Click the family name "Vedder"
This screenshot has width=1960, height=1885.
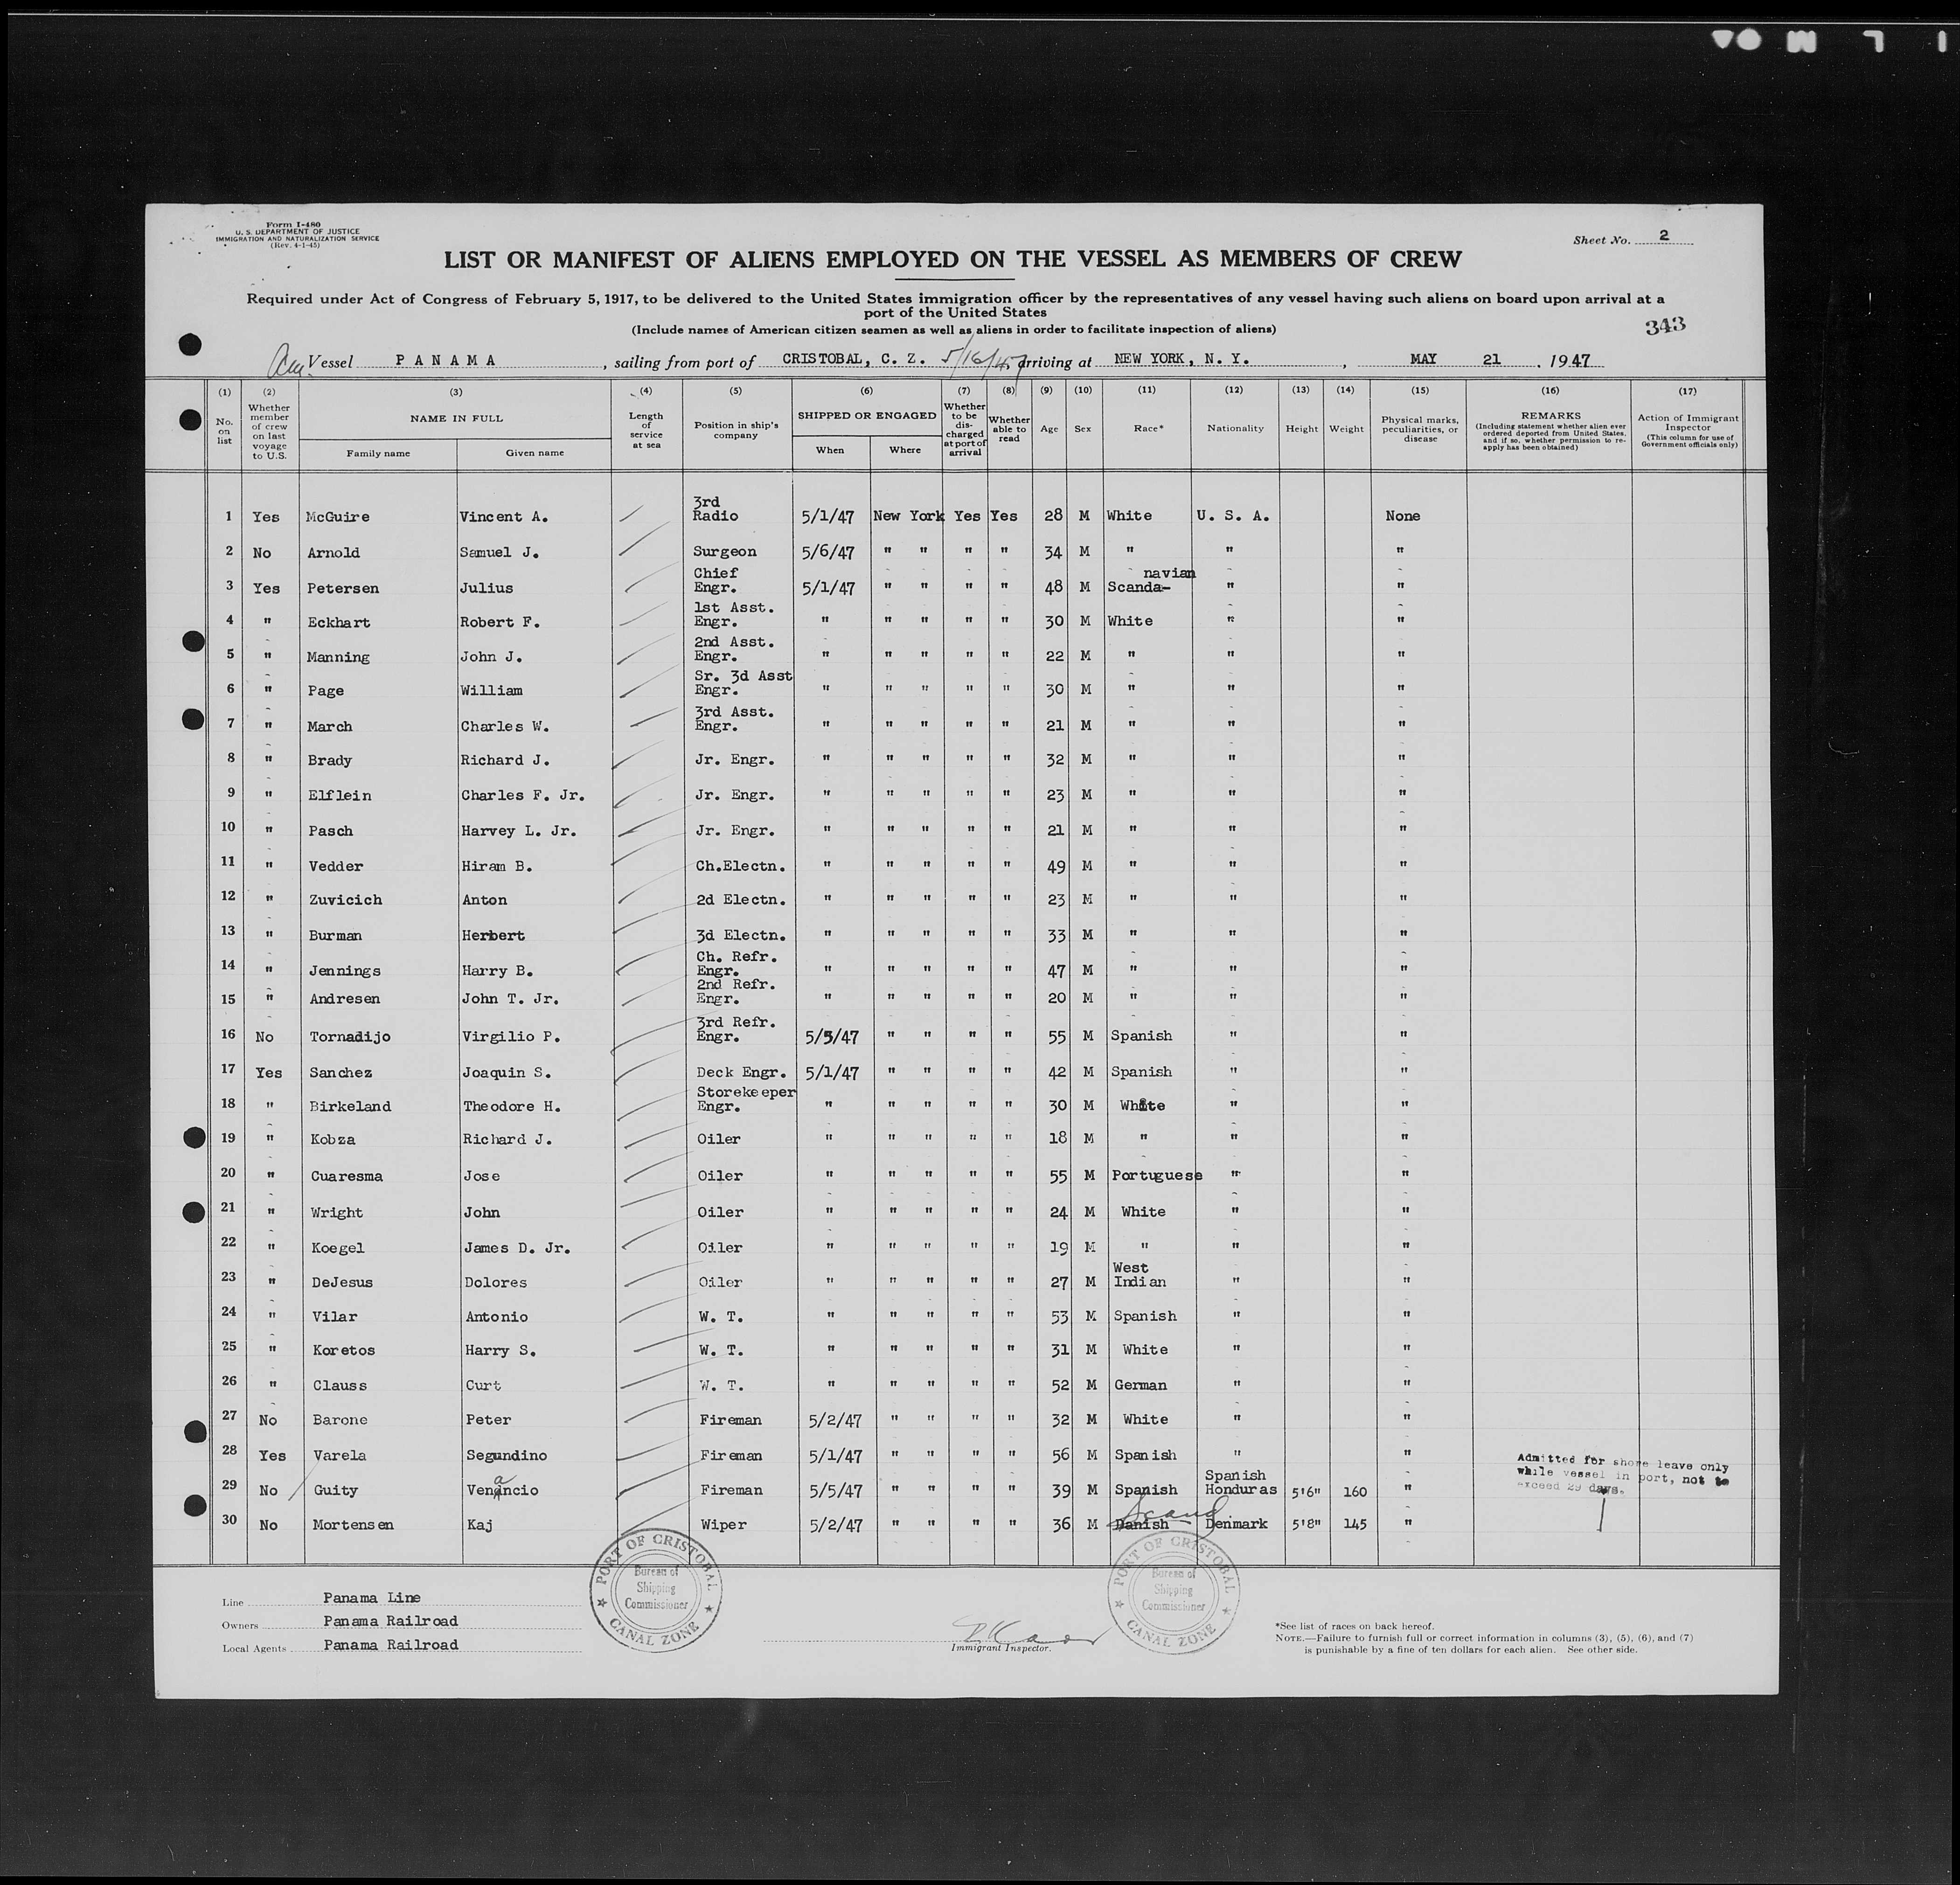point(335,866)
